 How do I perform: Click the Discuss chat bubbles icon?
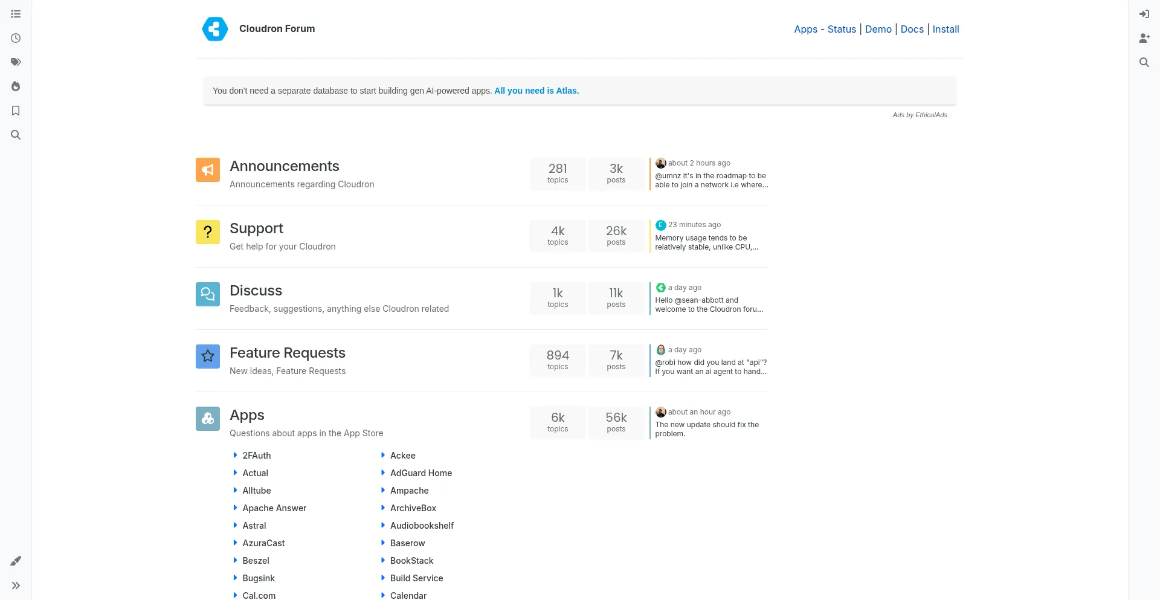click(x=208, y=294)
